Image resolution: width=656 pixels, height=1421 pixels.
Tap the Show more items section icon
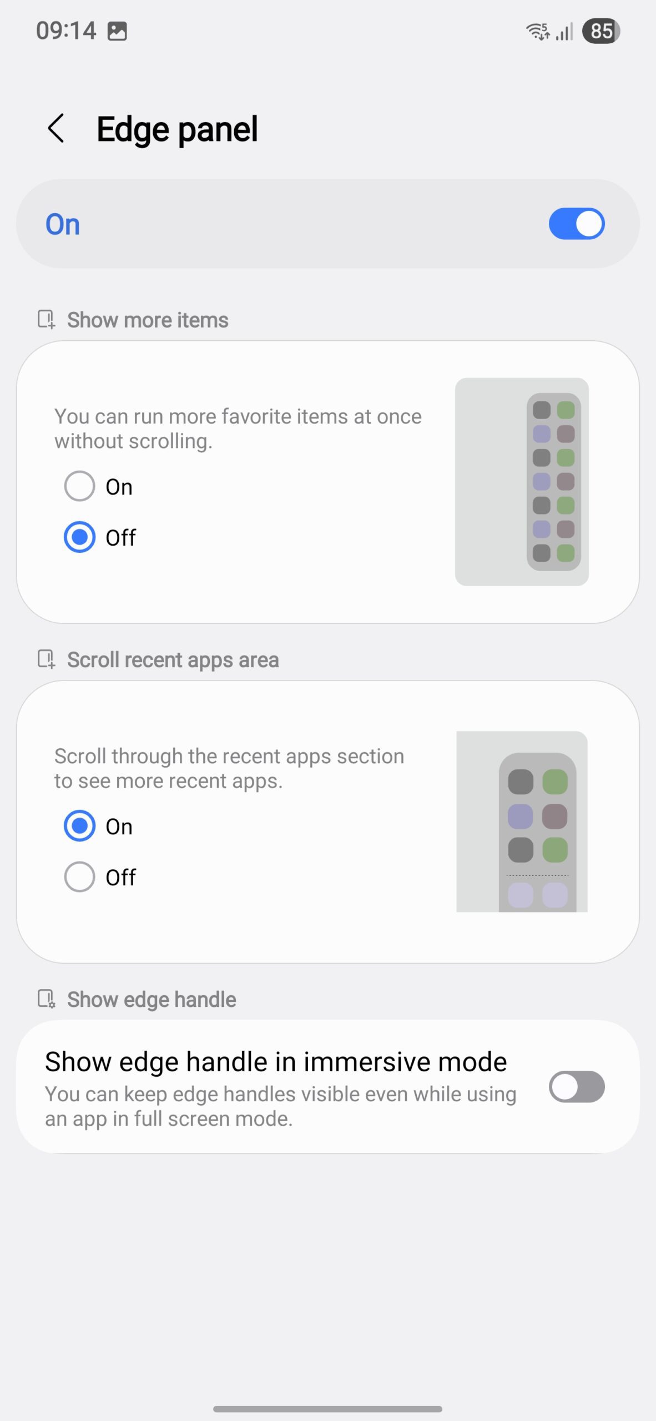click(47, 320)
